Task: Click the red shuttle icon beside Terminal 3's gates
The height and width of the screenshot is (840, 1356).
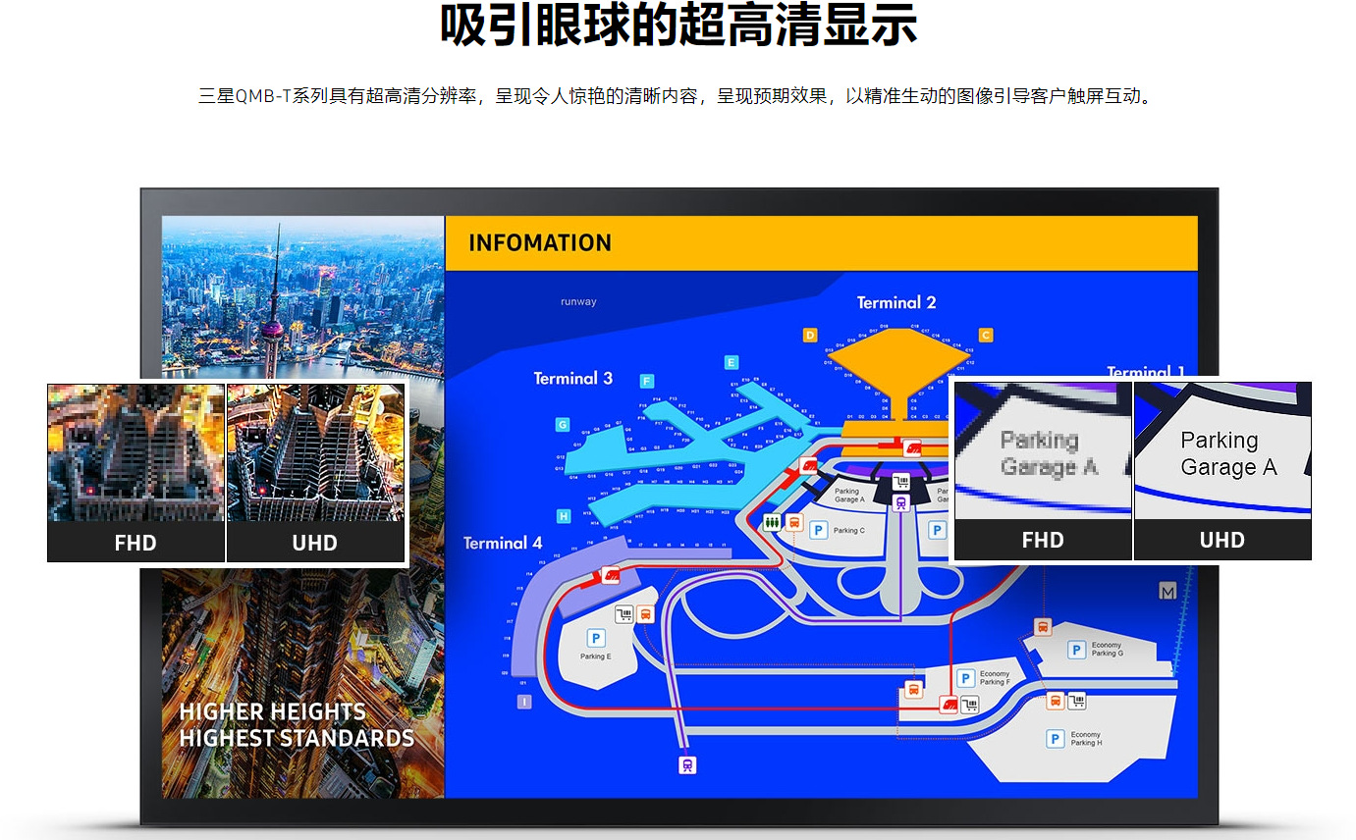Action: tap(809, 465)
